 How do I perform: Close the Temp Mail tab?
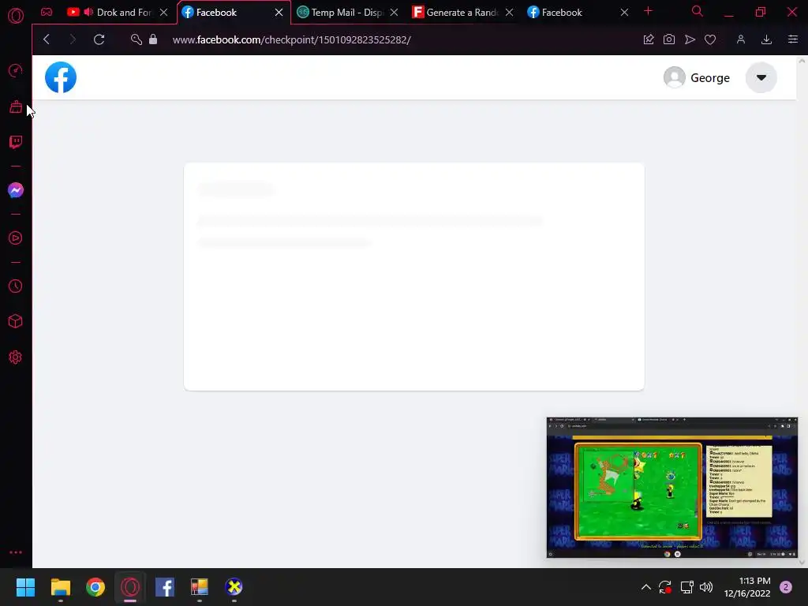pos(395,12)
